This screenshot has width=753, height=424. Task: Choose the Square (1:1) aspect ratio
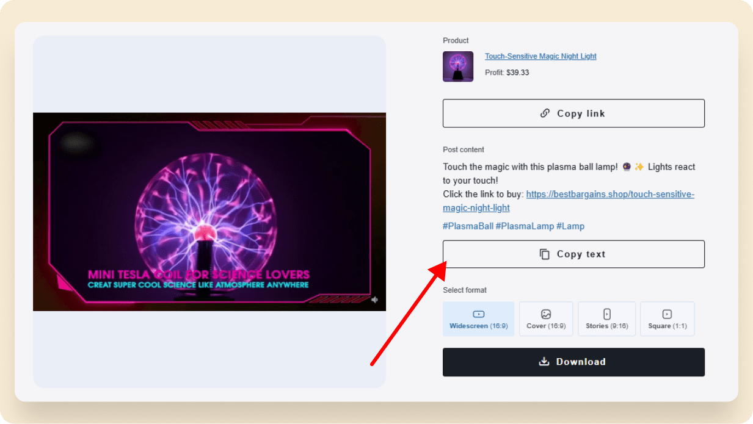(x=667, y=318)
